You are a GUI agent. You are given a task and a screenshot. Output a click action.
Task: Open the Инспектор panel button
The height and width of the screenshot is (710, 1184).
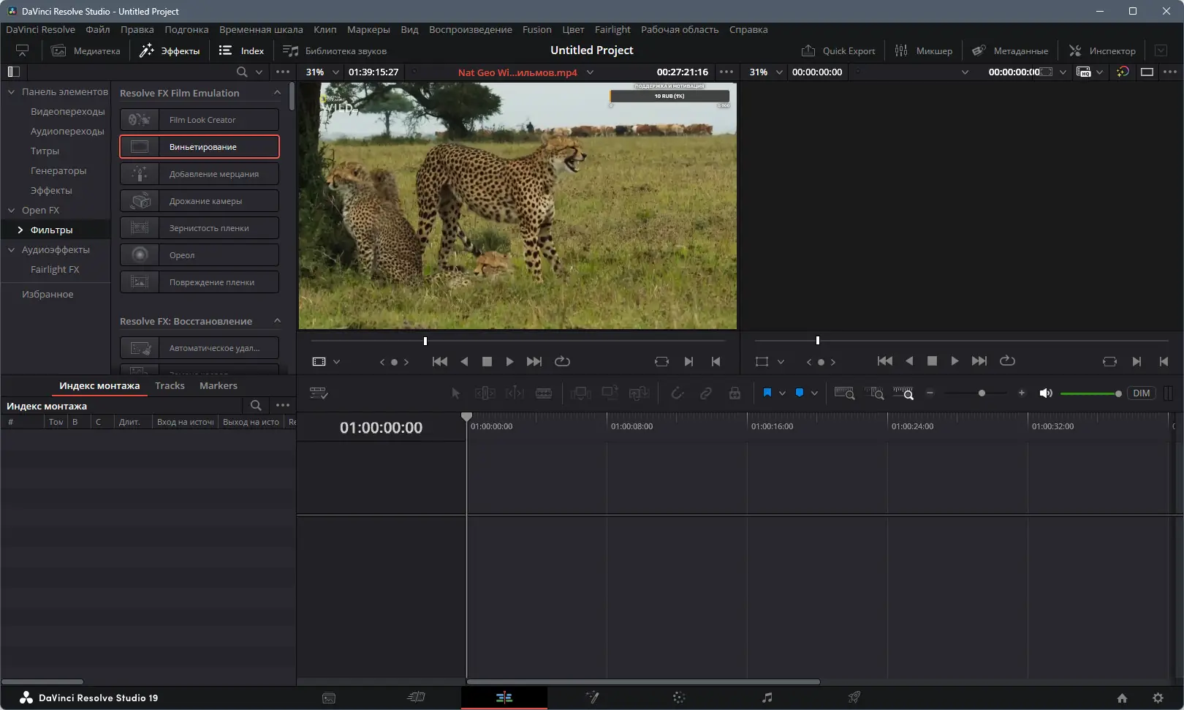(1102, 50)
